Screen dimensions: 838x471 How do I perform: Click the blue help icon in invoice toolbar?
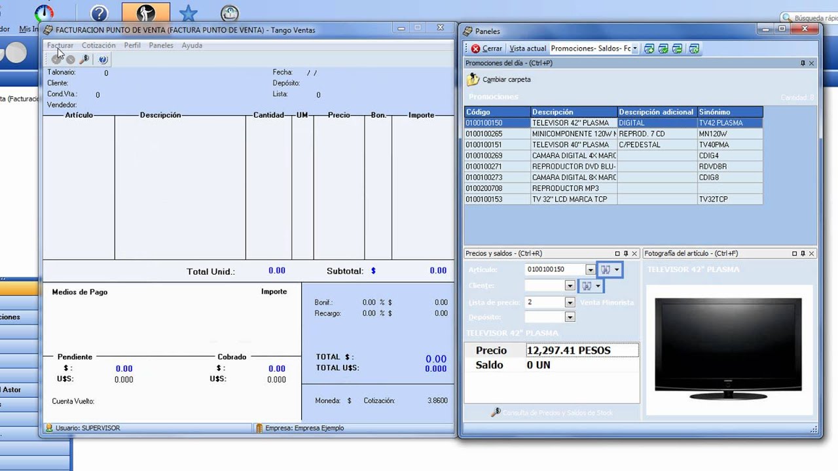point(103,60)
